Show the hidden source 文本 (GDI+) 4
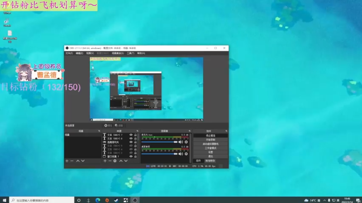Viewport: 362px width, 203px height. (131, 149)
